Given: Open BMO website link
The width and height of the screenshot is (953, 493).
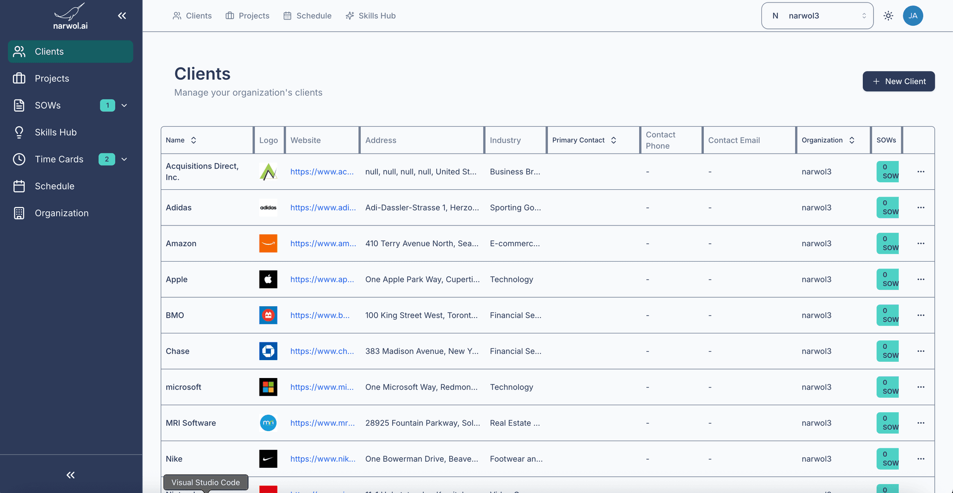Looking at the screenshot, I should pos(320,315).
